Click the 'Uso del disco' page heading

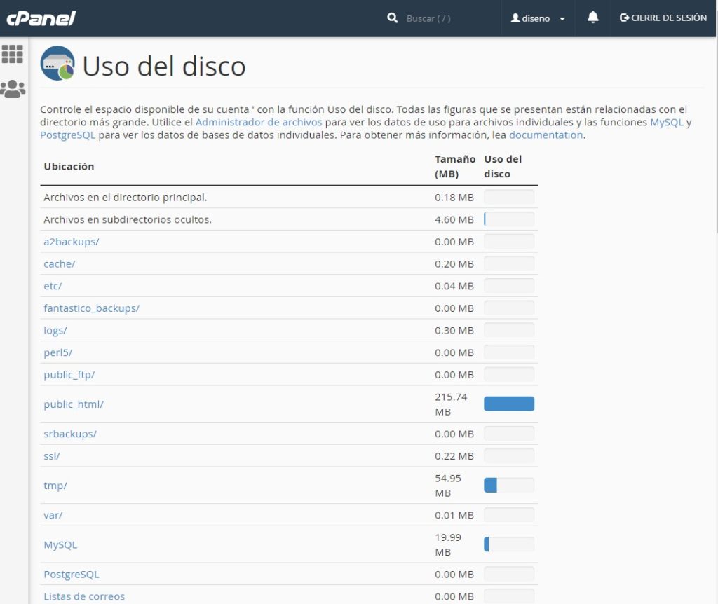(x=164, y=66)
